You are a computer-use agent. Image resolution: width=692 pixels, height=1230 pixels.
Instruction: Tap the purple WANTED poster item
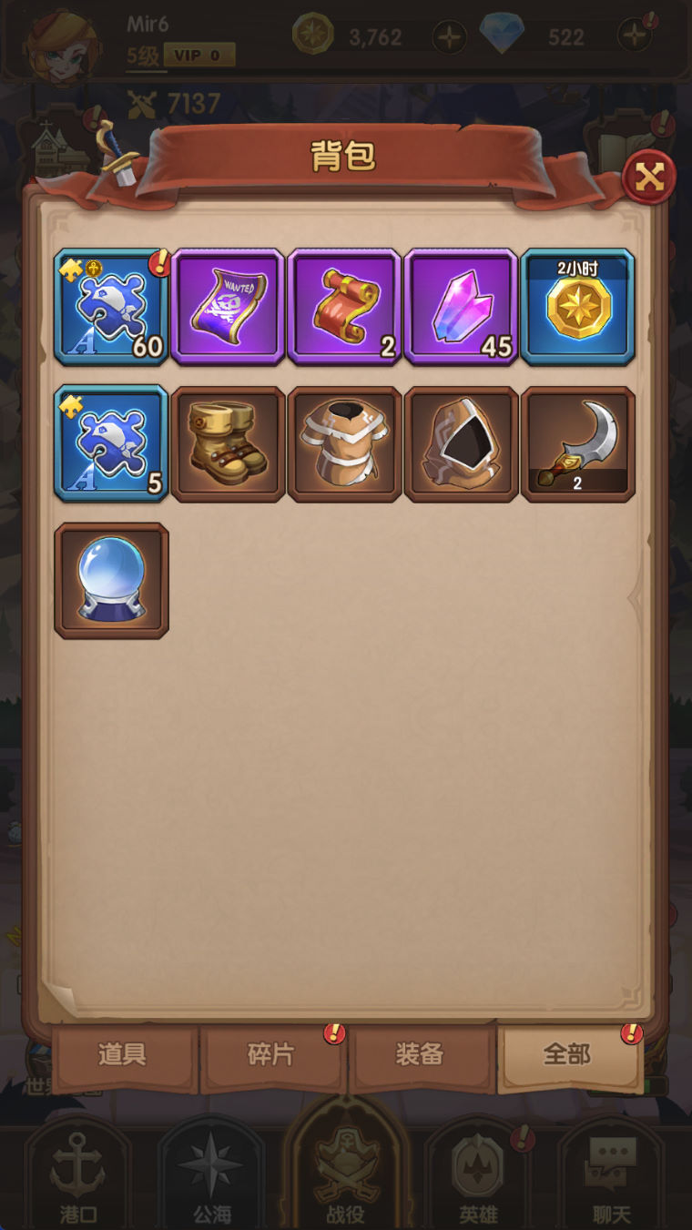coord(229,307)
